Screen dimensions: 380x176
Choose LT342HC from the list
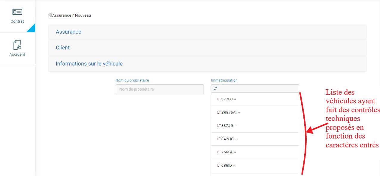pos(255,139)
